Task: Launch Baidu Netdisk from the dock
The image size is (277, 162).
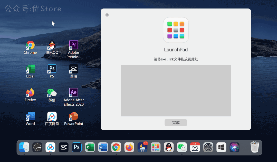Action: (50, 147)
